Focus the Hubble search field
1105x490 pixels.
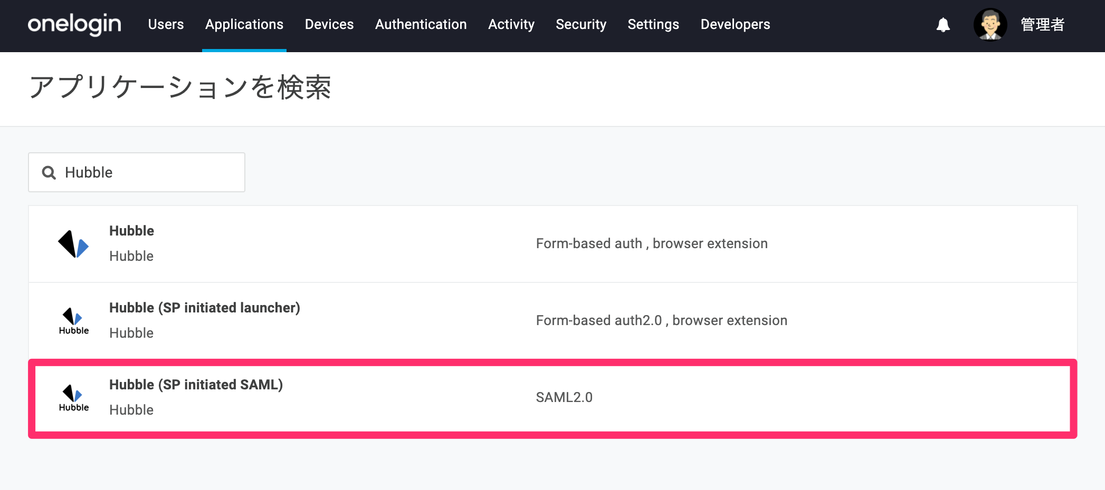point(137,172)
